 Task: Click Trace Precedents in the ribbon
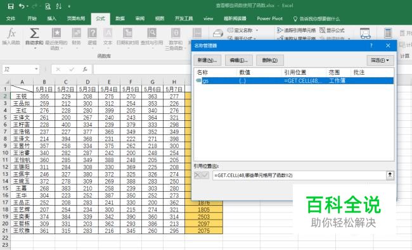pyautogui.click(x=296, y=30)
